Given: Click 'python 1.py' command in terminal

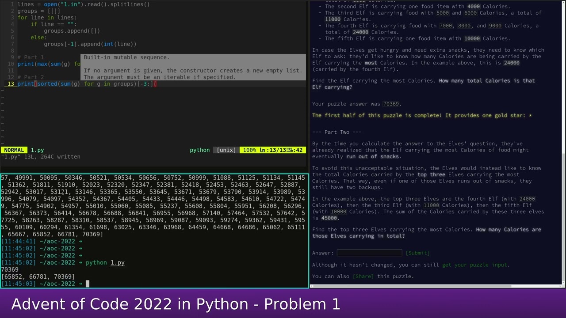Looking at the screenshot, I should 105,263.
